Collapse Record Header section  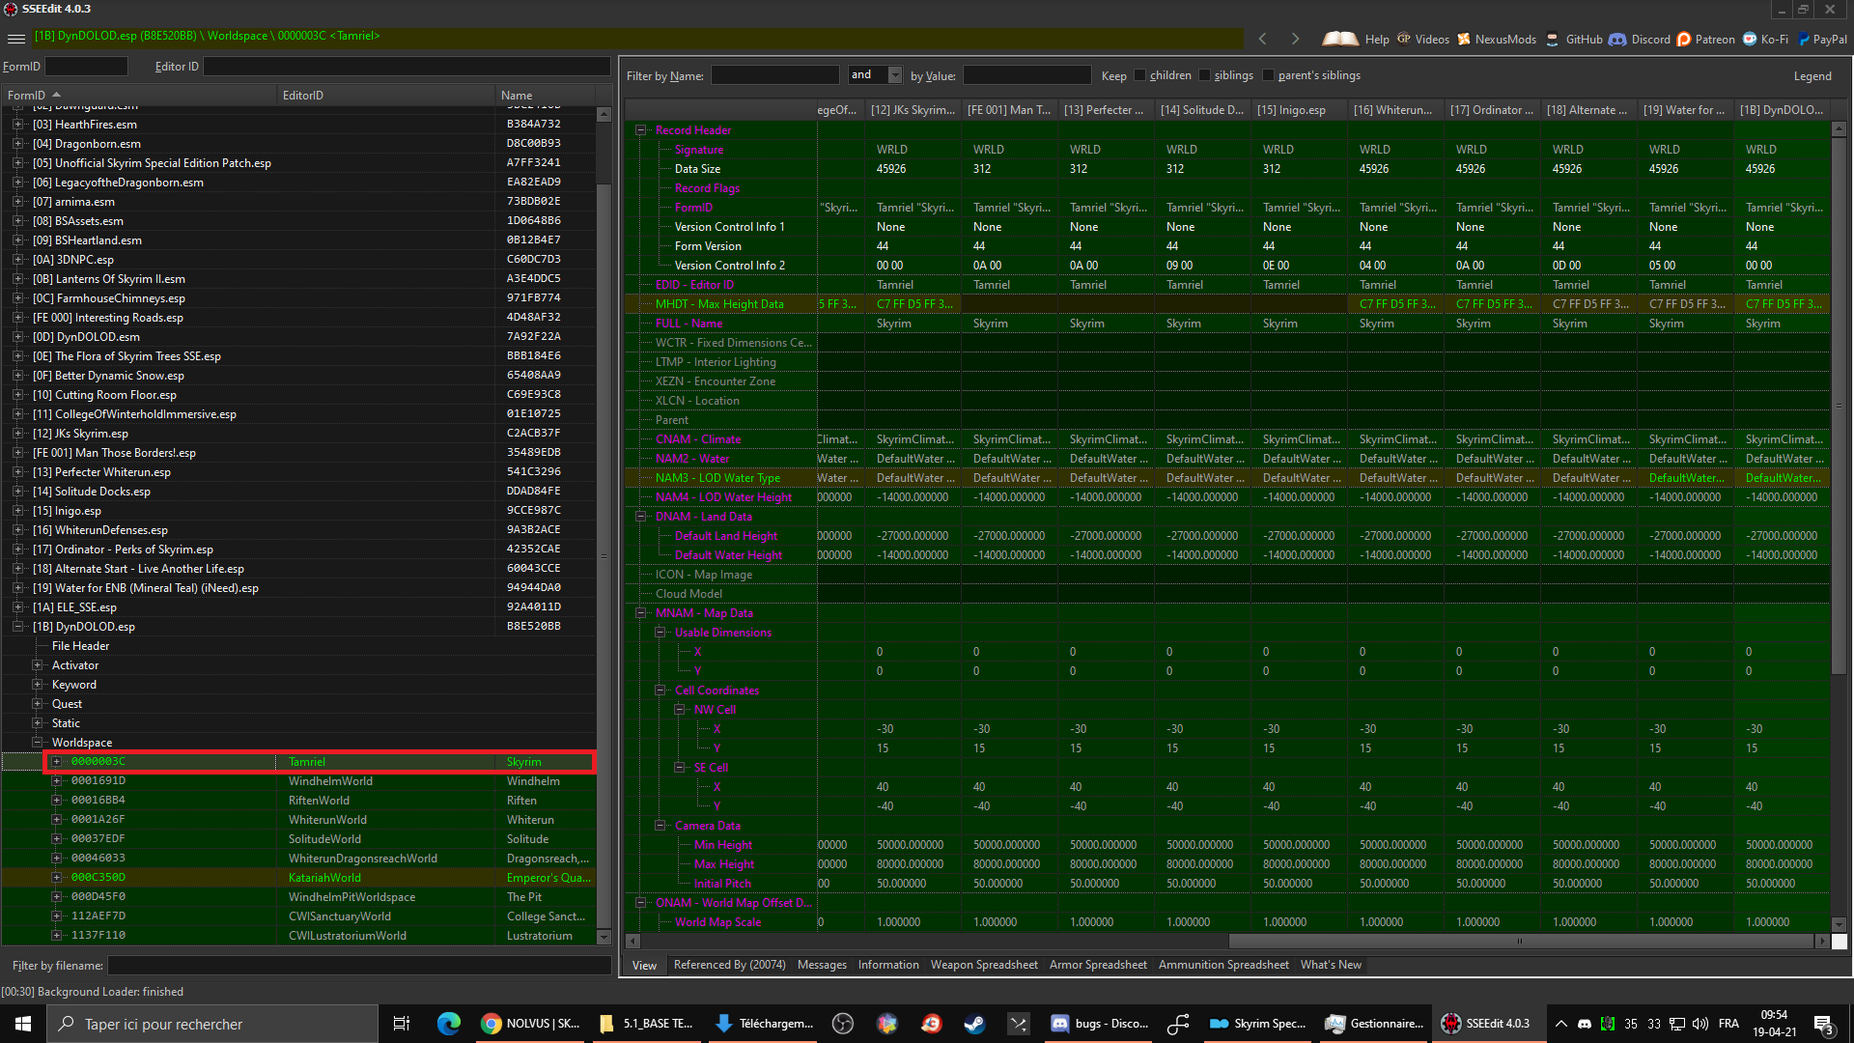pyautogui.click(x=640, y=130)
